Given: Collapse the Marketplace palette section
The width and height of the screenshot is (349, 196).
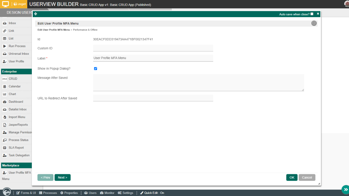Looking at the screenshot, I should coord(16,166).
